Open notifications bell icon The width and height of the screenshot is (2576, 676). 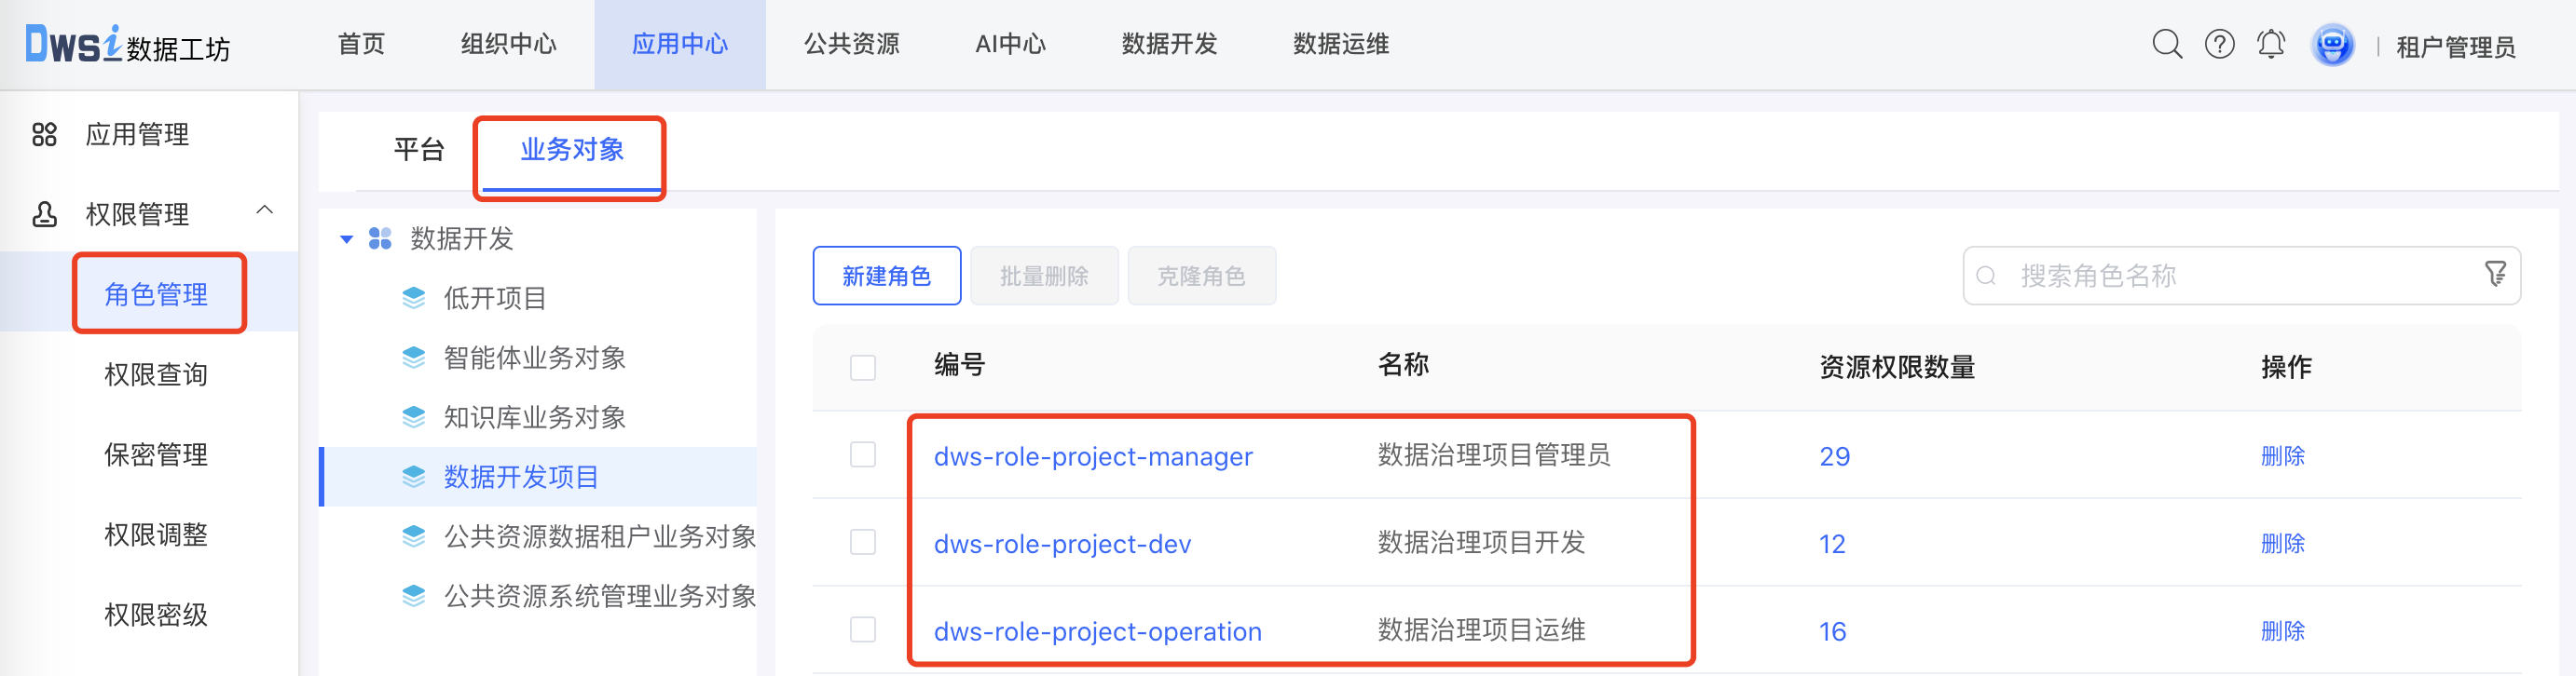click(2271, 45)
